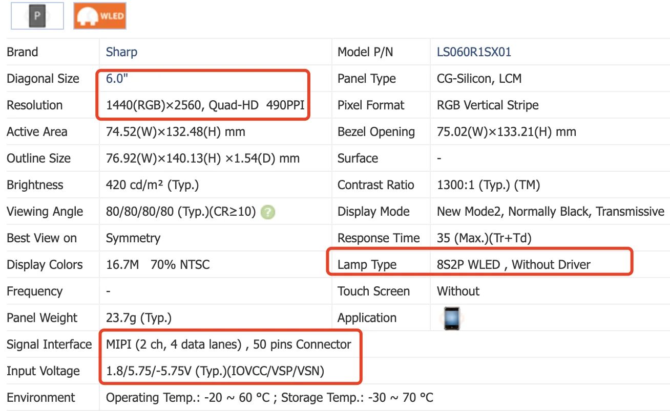Click the "Panel Type" label
Image resolution: width=670 pixels, height=411 pixels.
367,79
